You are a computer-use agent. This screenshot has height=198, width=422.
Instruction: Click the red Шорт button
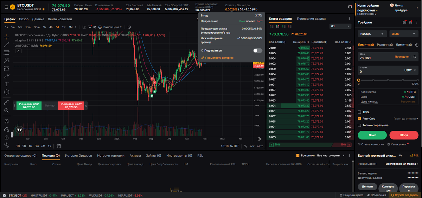coord(404,135)
